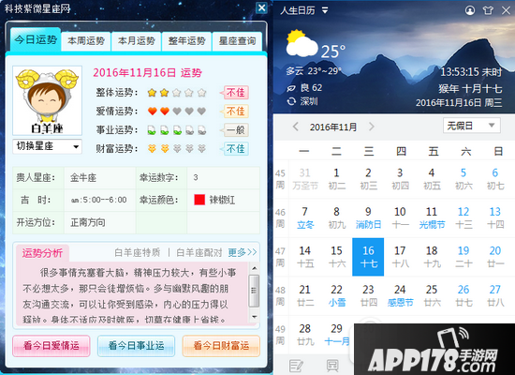Screen dimensions: 515x375
Task: Open the notes memo icon at calendar bottom
Action: (x=296, y=366)
